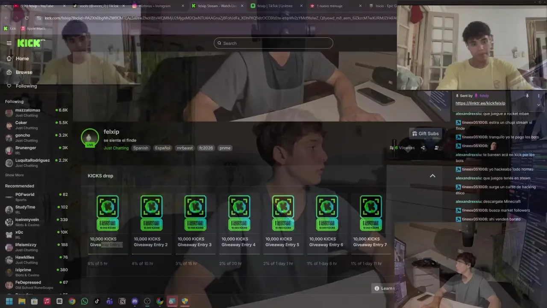Unpin the pinned chat message

pyautogui.click(x=527, y=96)
